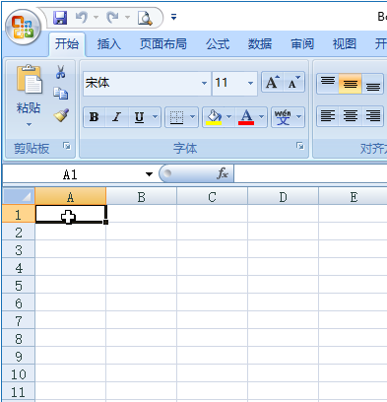Open the borders dropdown arrow
387x402 pixels.
point(193,116)
